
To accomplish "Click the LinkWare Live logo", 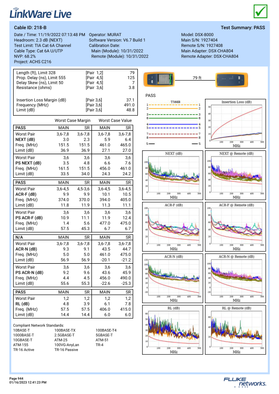I will point(40,13).
